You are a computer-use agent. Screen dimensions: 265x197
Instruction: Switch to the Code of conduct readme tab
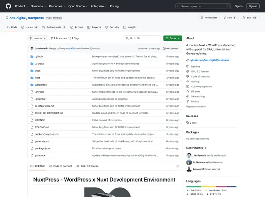point(60,166)
